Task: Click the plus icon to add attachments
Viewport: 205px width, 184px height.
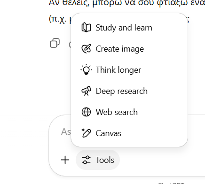Action: tap(65, 160)
